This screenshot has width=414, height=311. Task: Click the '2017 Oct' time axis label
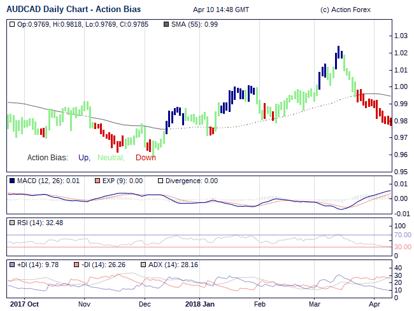(x=25, y=304)
